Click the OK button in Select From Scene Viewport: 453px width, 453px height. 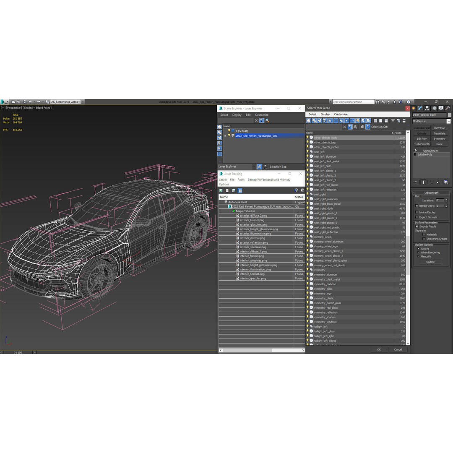[379, 349]
